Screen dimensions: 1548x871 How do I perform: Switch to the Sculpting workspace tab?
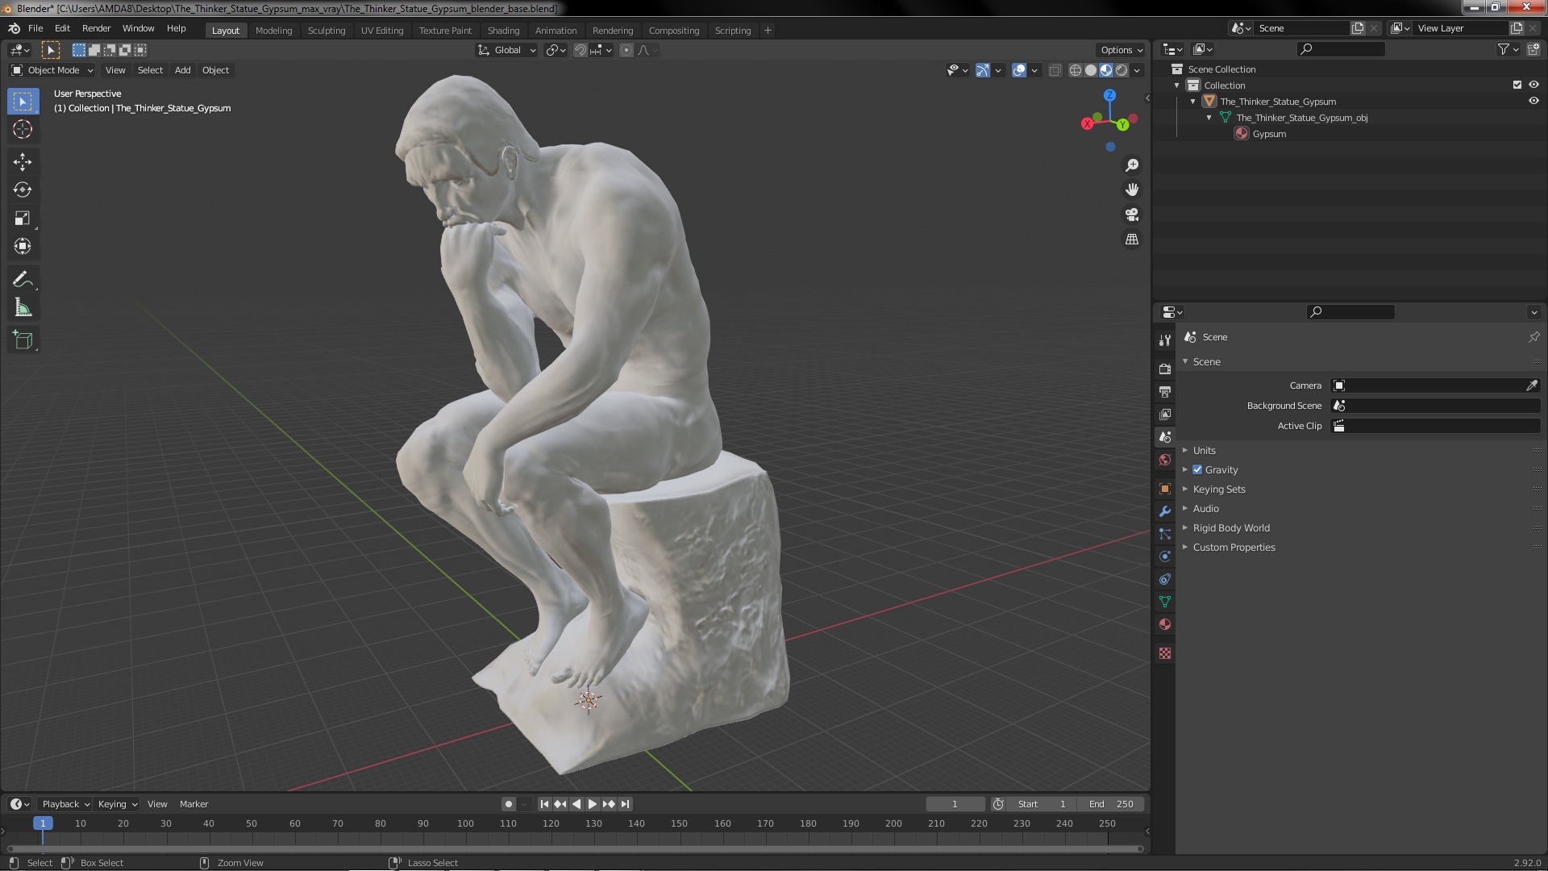327,31
